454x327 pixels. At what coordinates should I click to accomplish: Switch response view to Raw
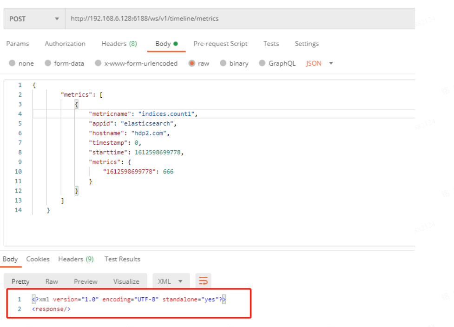click(52, 281)
